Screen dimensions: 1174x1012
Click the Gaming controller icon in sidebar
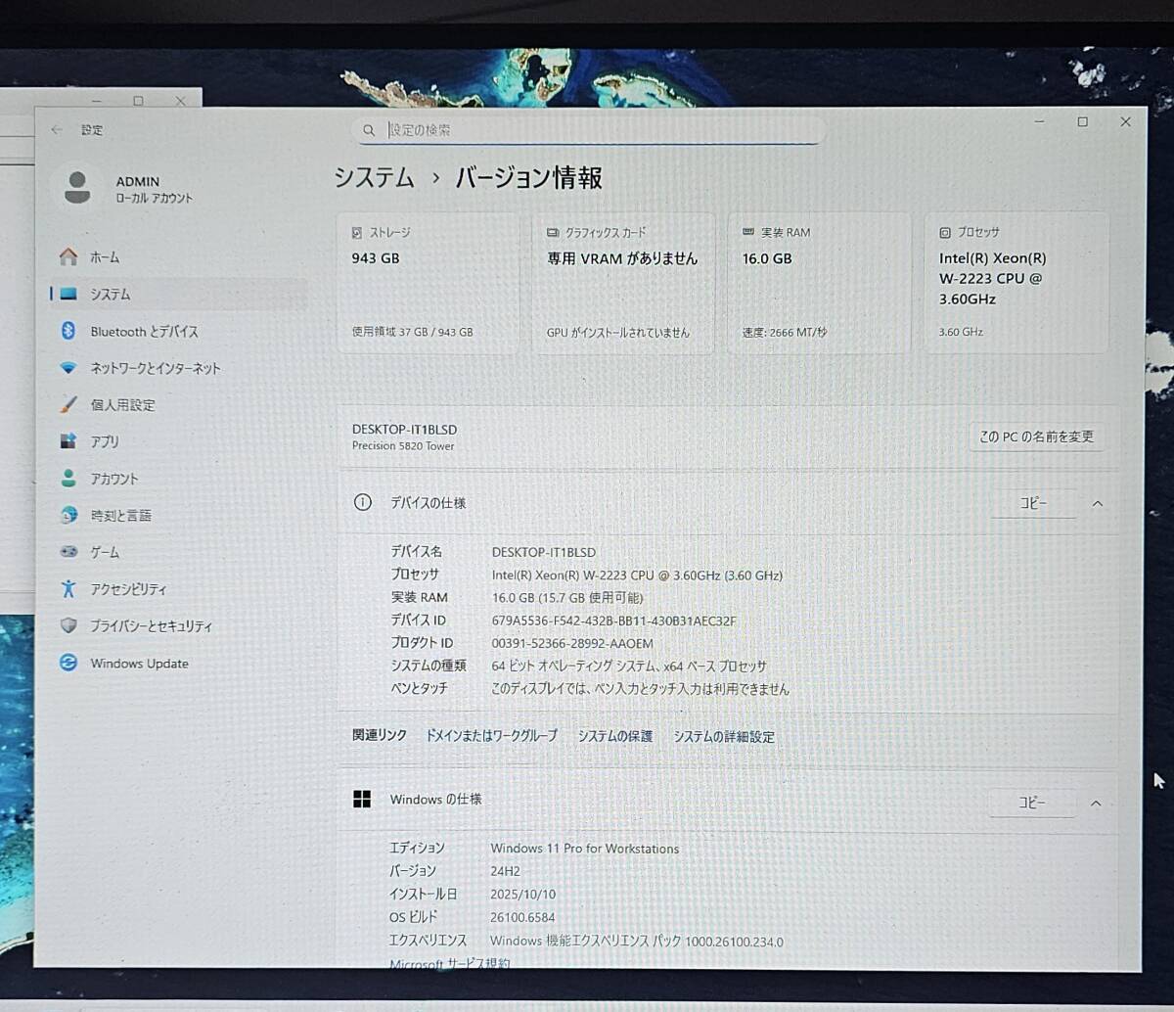pyautogui.click(x=68, y=552)
